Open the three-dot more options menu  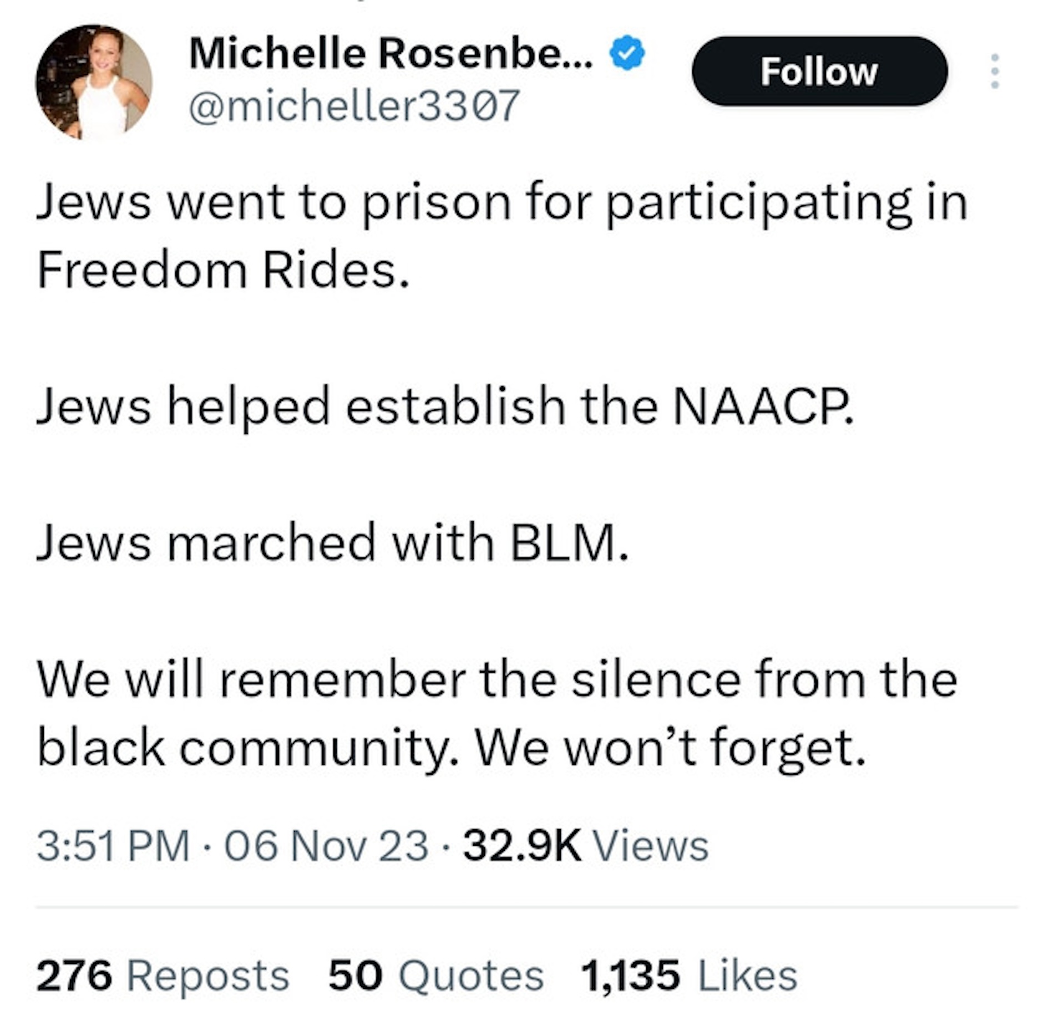(x=995, y=72)
